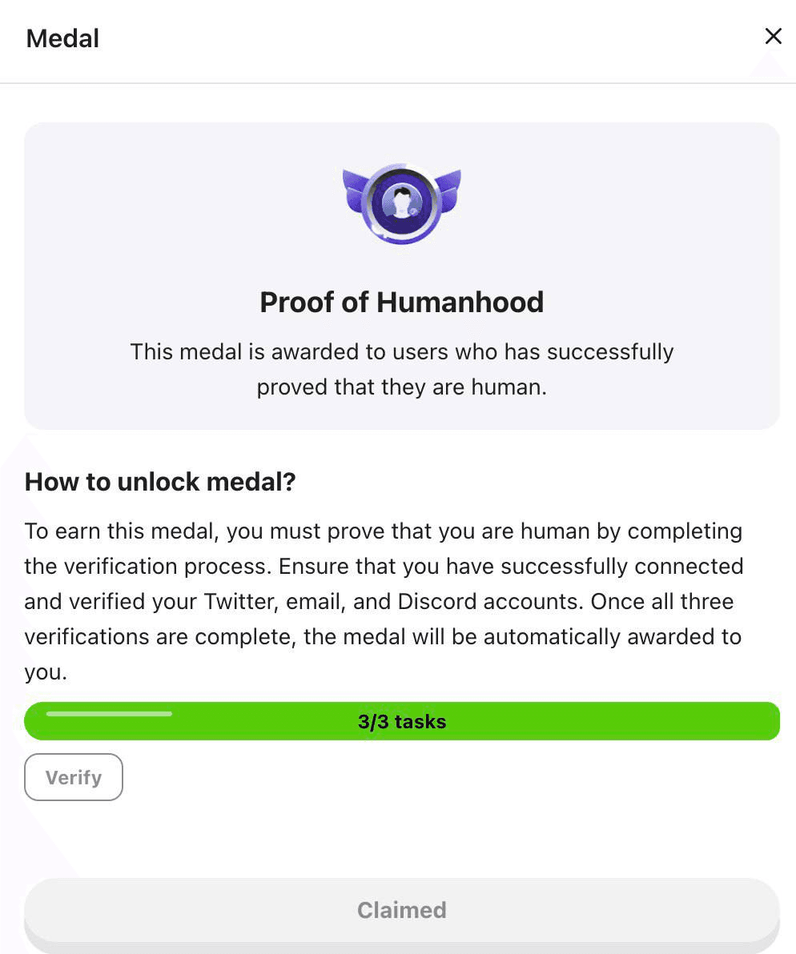Click the "3/3 tasks" progress label

(x=402, y=722)
